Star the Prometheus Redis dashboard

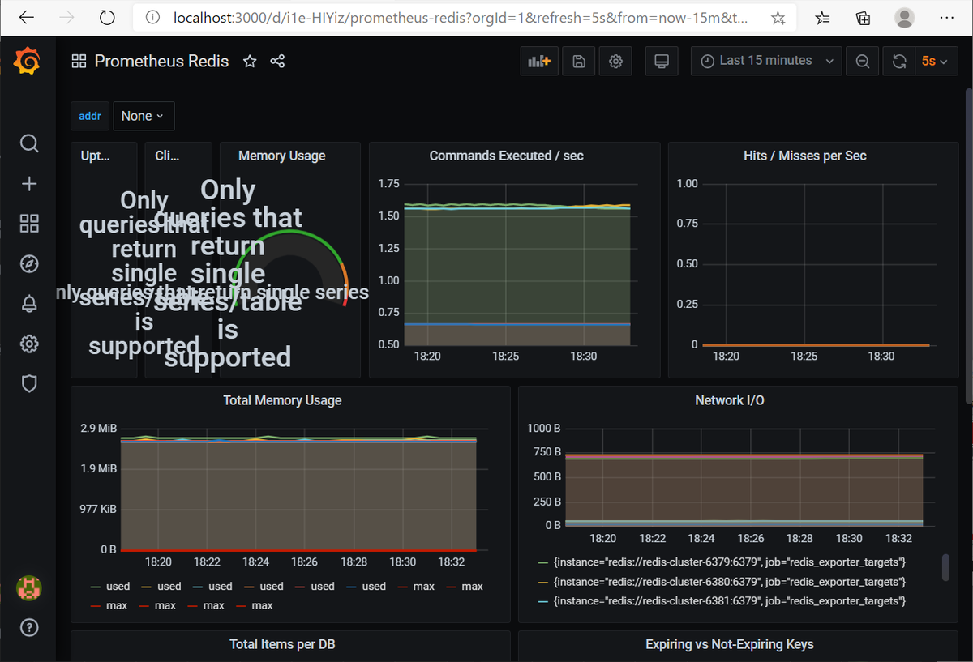pyautogui.click(x=250, y=62)
